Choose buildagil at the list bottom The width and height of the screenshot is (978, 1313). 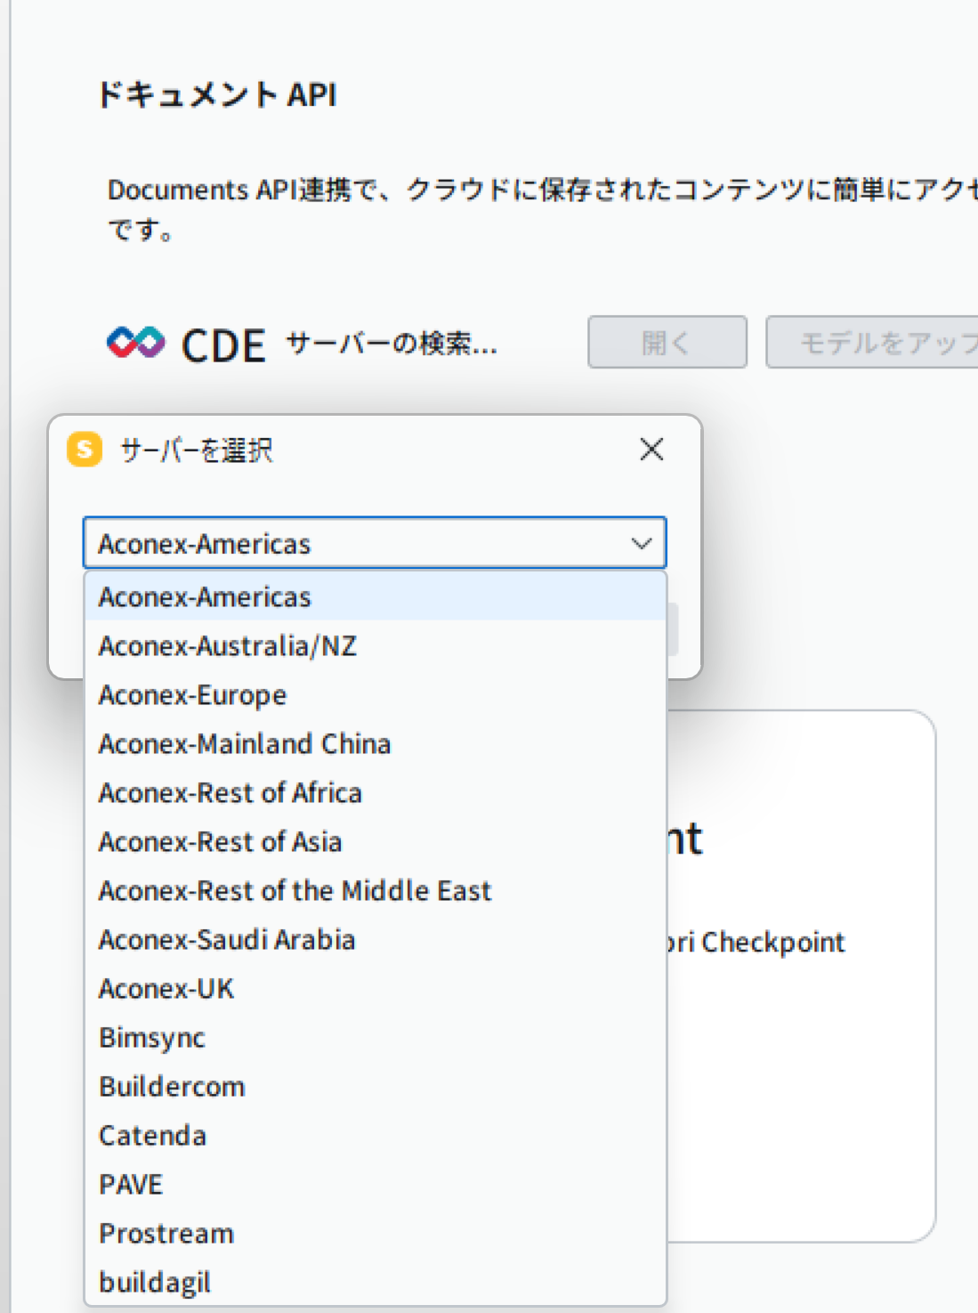coord(375,1282)
